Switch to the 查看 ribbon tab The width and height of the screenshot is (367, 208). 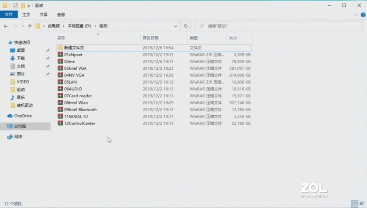pos(61,15)
